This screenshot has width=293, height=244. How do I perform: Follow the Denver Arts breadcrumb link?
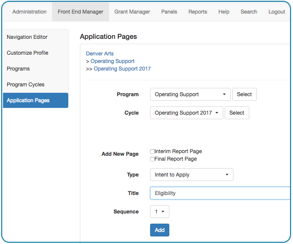pyautogui.click(x=100, y=54)
